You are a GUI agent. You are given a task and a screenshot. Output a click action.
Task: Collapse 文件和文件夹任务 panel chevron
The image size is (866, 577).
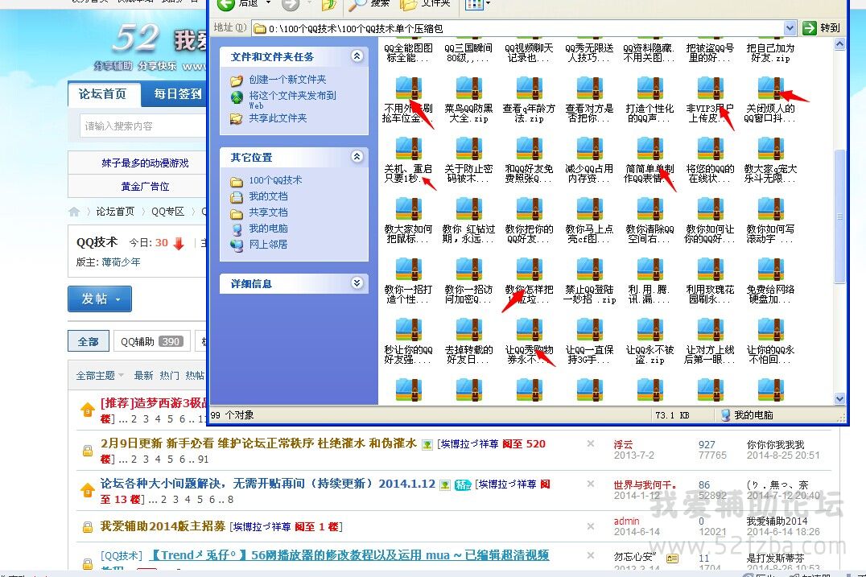point(357,56)
